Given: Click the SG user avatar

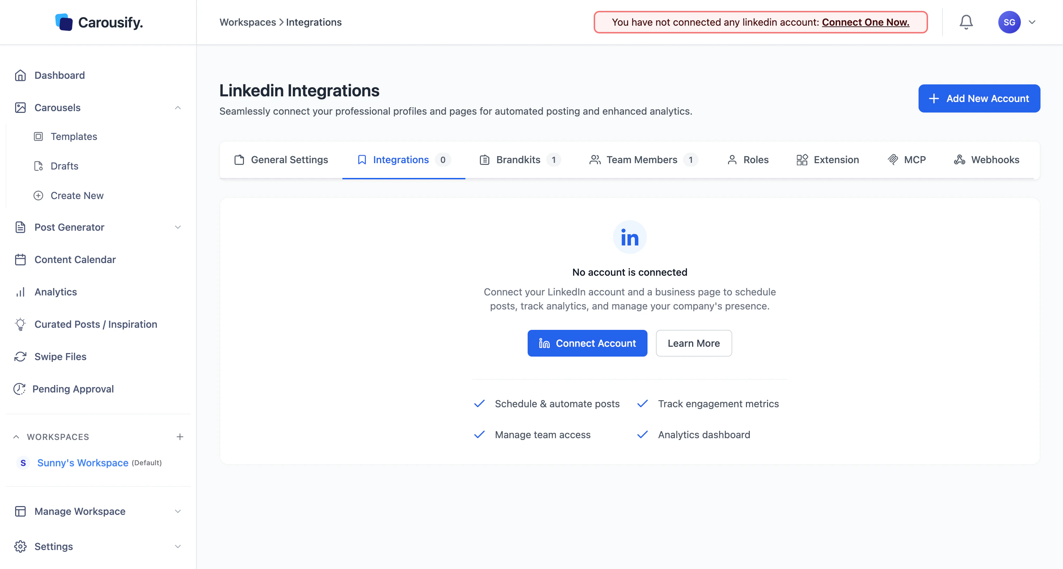Looking at the screenshot, I should (1009, 22).
